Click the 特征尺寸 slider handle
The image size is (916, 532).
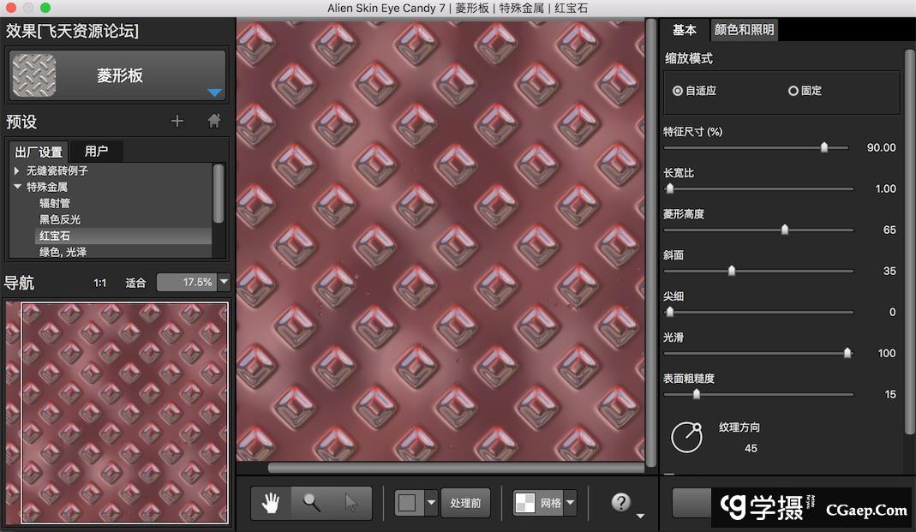pyautogui.click(x=824, y=147)
